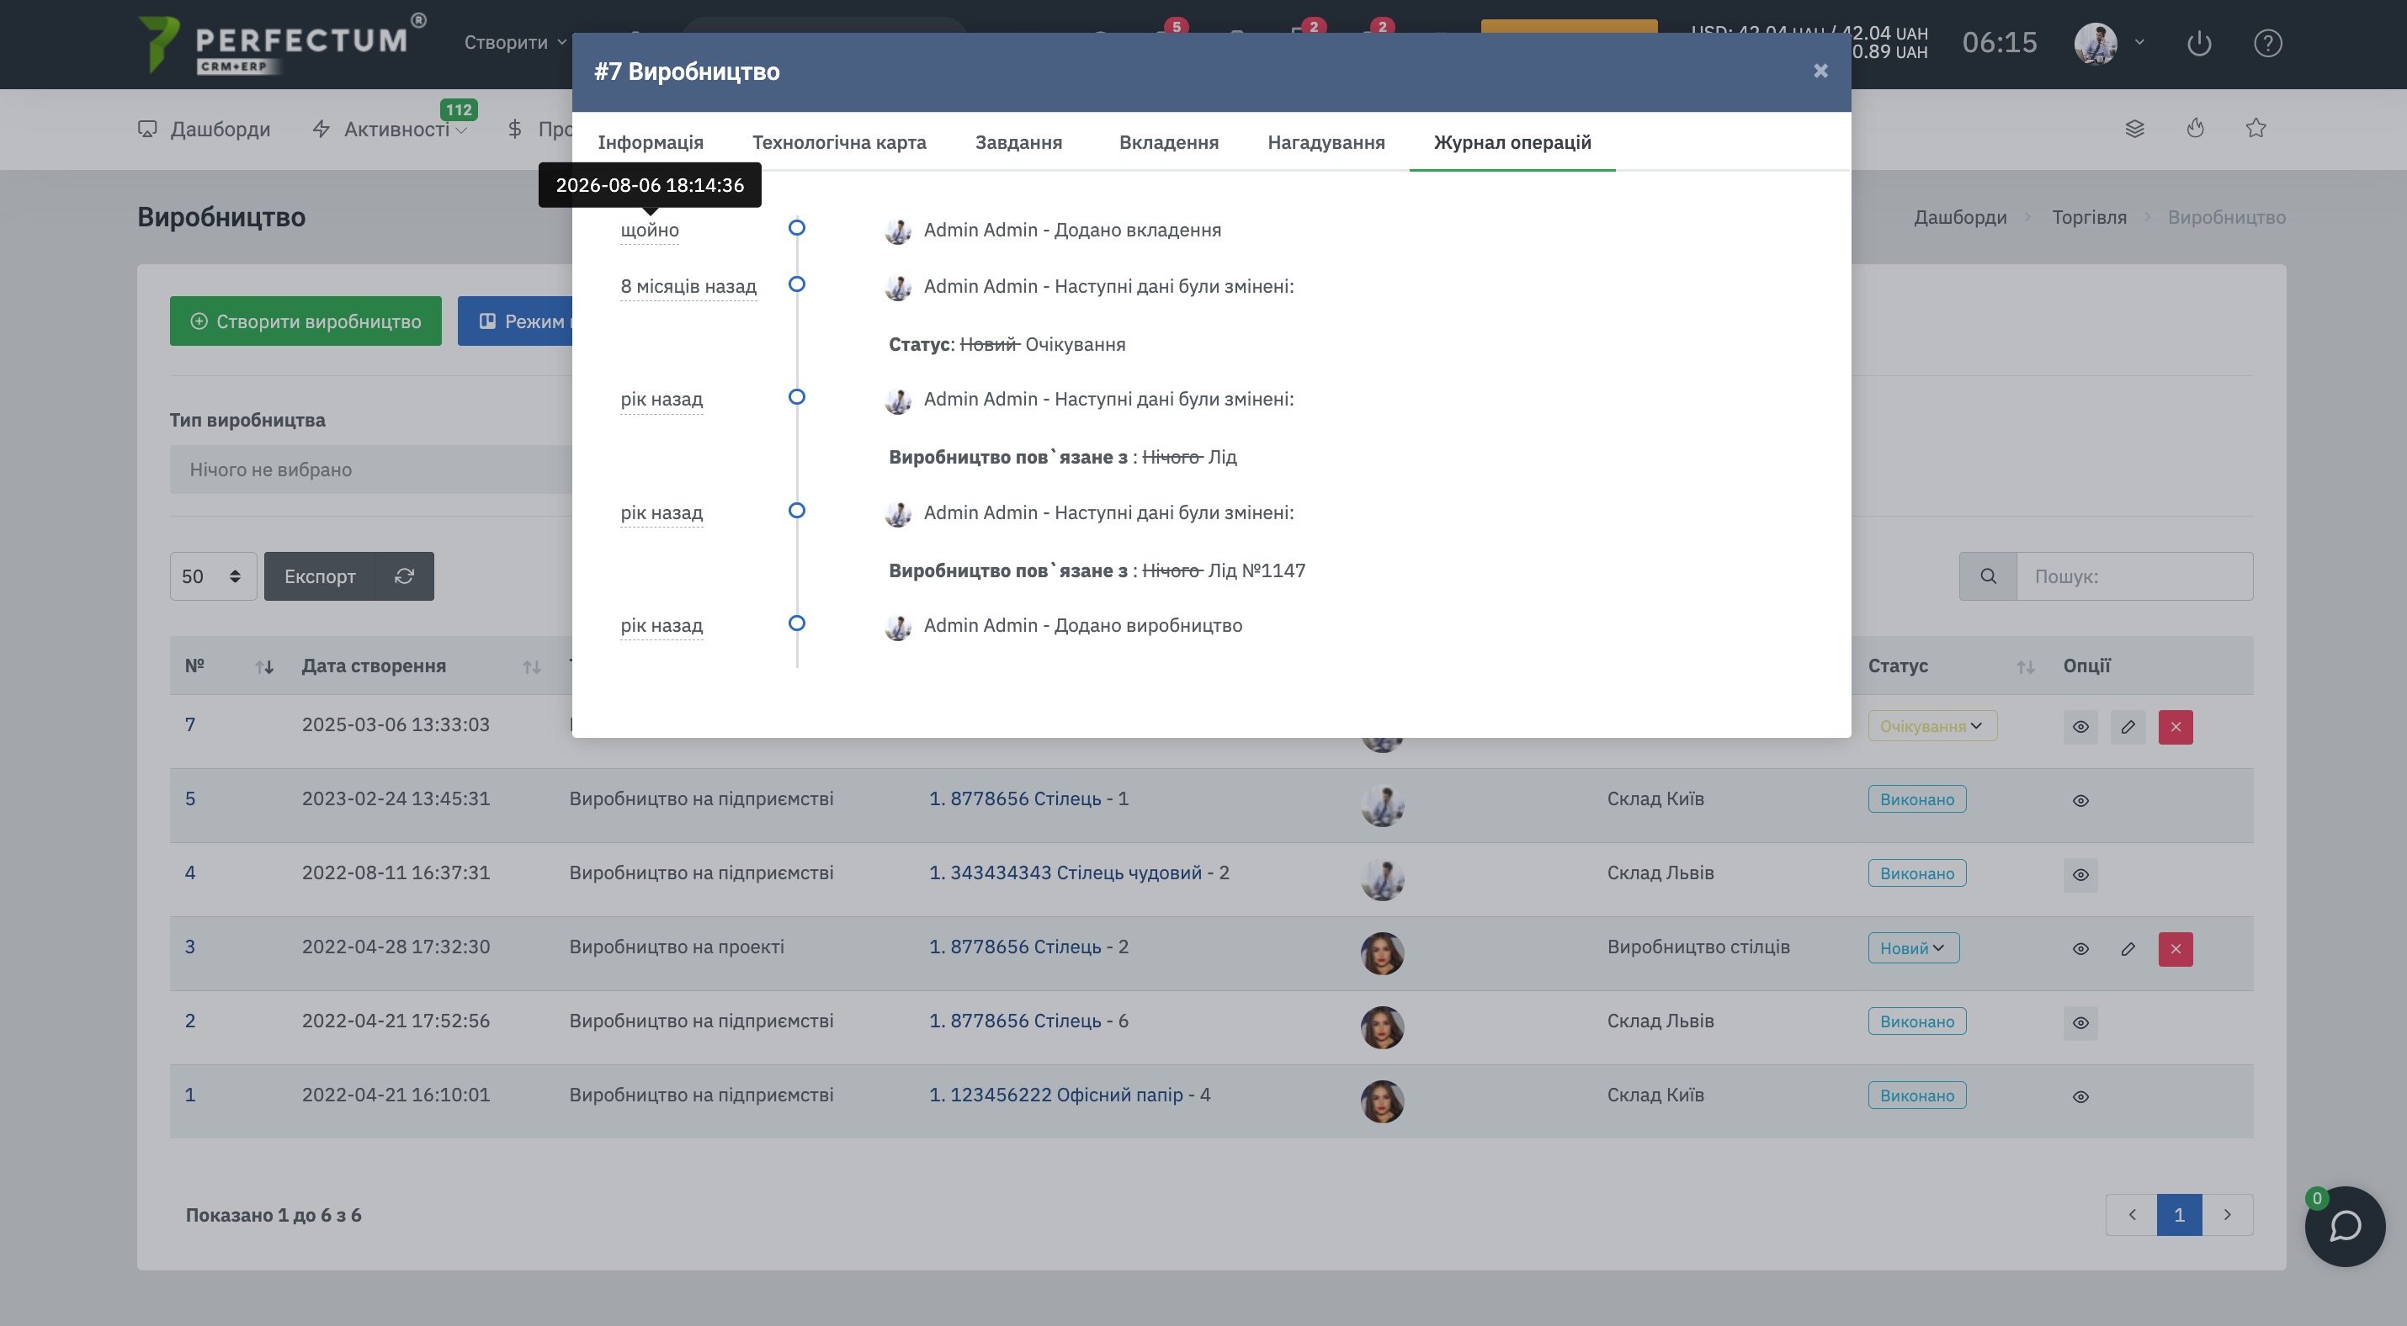The width and height of the screenshot is (2407, 1326).
Task: Open the Нагадування tab
Action: pos(1326,142)
